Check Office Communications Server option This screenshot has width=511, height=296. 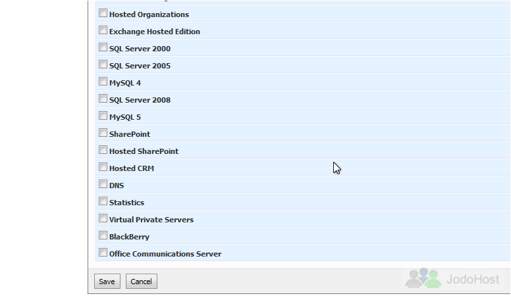point(103,253)
